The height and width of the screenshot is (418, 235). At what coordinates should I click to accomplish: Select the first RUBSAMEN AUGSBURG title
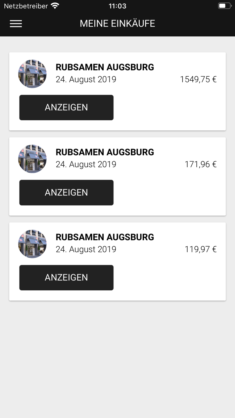point(105,67)
